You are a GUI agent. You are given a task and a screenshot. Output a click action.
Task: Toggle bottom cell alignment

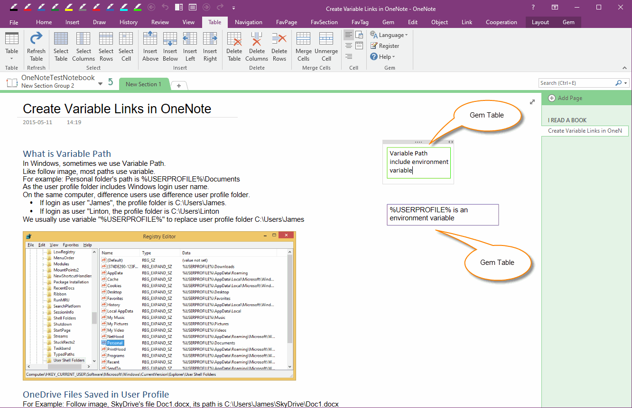(348, 55)
